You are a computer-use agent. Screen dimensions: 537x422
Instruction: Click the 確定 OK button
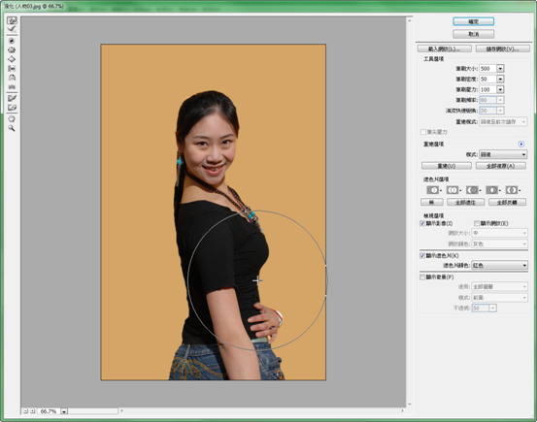[473, 21]
